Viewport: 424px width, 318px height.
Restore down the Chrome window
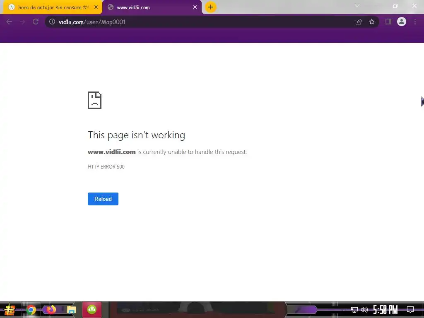click(395, 6)
